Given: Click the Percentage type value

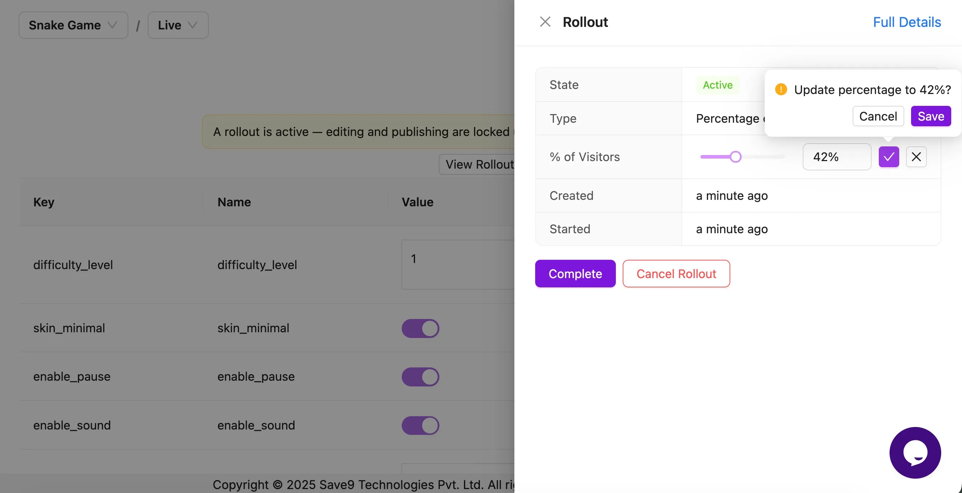Looking at the screenshot, I should click(730, 118).
